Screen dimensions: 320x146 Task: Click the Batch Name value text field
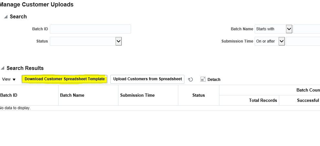click(306, 29)
